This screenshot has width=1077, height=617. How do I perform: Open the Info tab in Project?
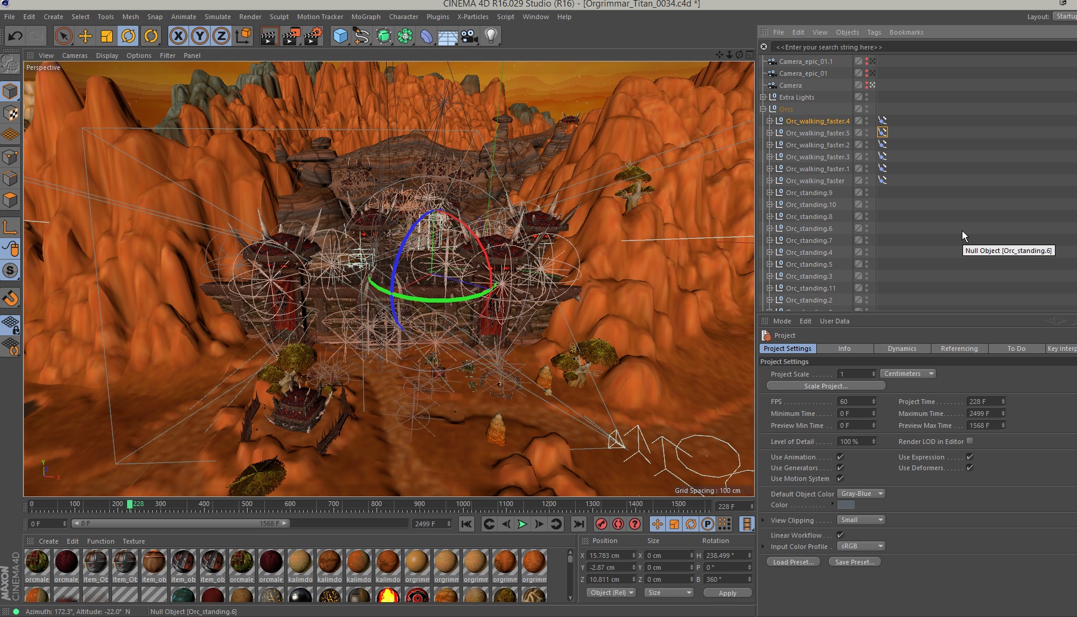pyautogui.click(x=844, y=348)
